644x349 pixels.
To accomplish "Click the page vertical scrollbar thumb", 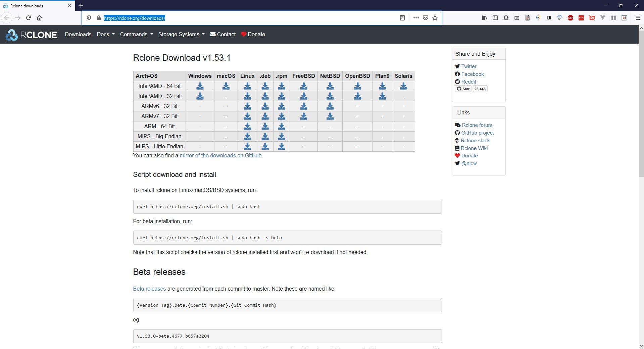I will [x=641, y=103].
